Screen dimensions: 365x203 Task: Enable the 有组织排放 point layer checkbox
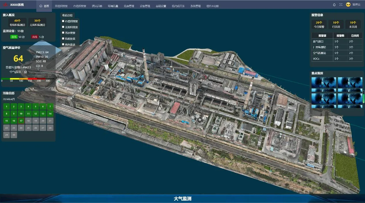[x=63, y=21]
